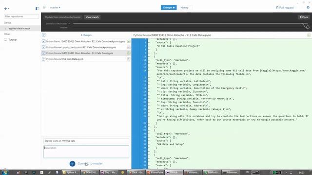Select the Python Review 911 Calls Data.ipynb row
This screenshot has height=175, width=312.
[86, 59]
